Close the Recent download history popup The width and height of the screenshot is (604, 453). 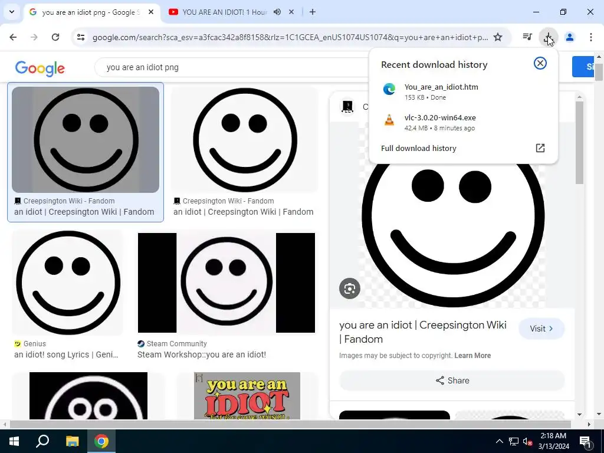click(x=540, y=63)
